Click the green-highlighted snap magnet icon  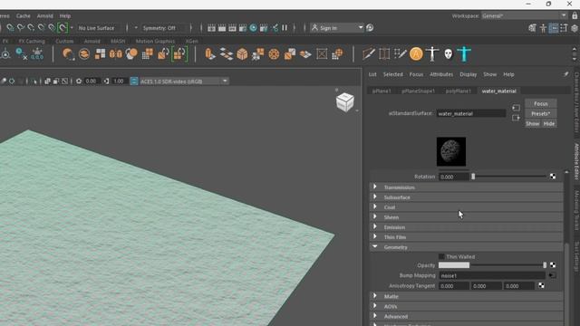point(63,28)
